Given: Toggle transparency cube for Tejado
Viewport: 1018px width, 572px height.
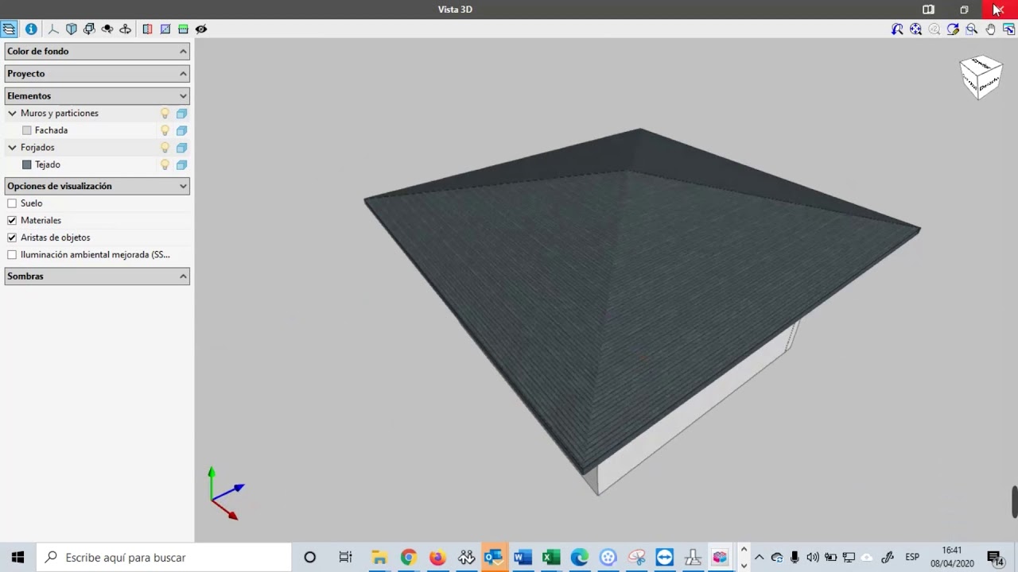Looking at the screenshot, I should pos(181,164).
